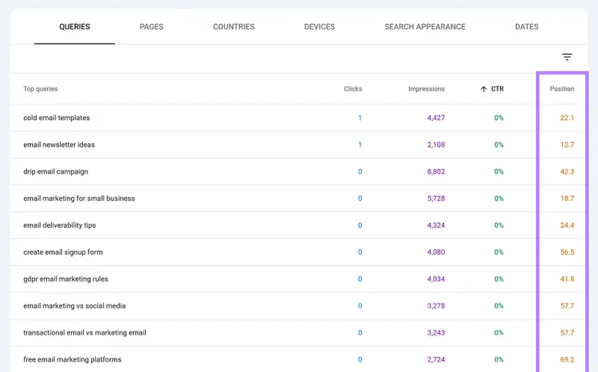Click the 56.5 position value
The height and width of the screenshot is (372, 598).
(x=567, y=252)
